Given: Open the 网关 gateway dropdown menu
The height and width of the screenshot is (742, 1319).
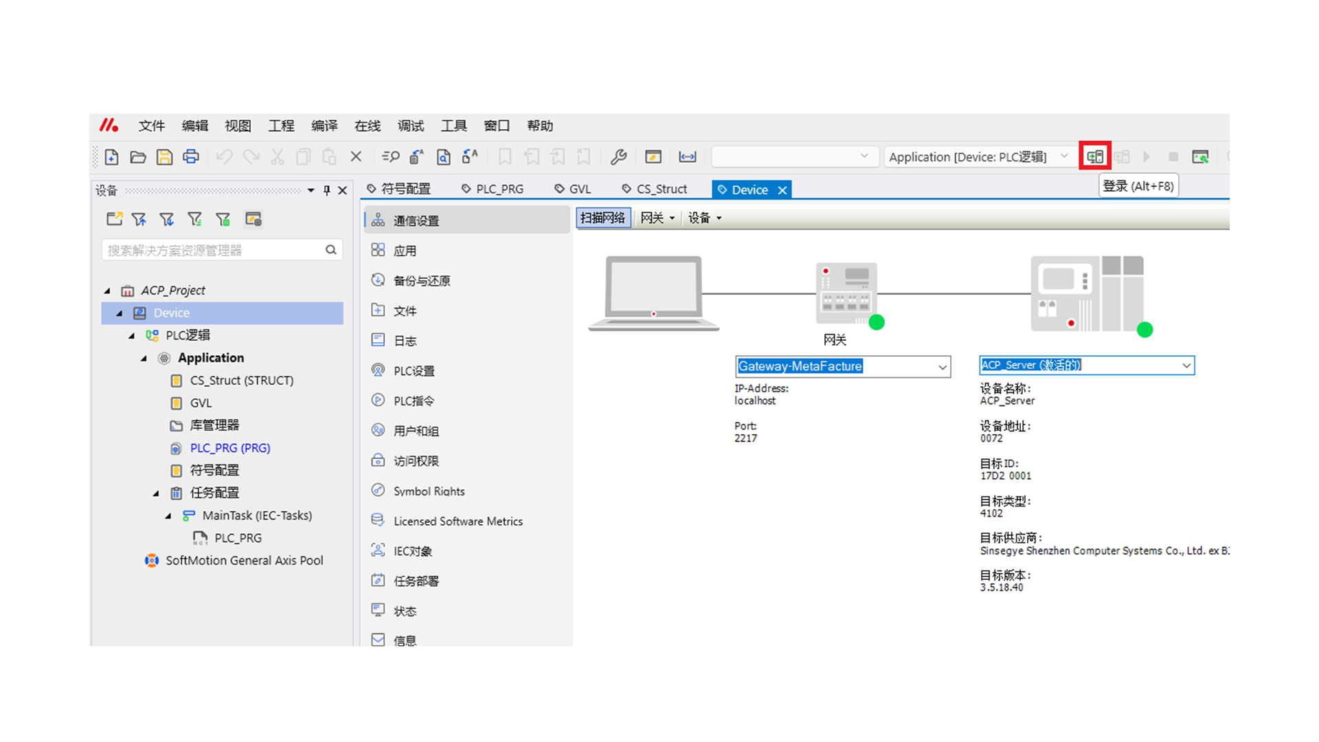Looking at the screenshot, I should click(657, 218).
